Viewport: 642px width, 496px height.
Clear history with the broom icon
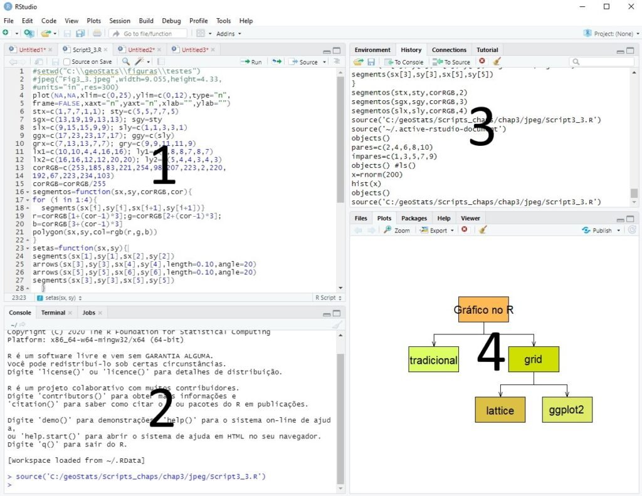coord(497,61)
